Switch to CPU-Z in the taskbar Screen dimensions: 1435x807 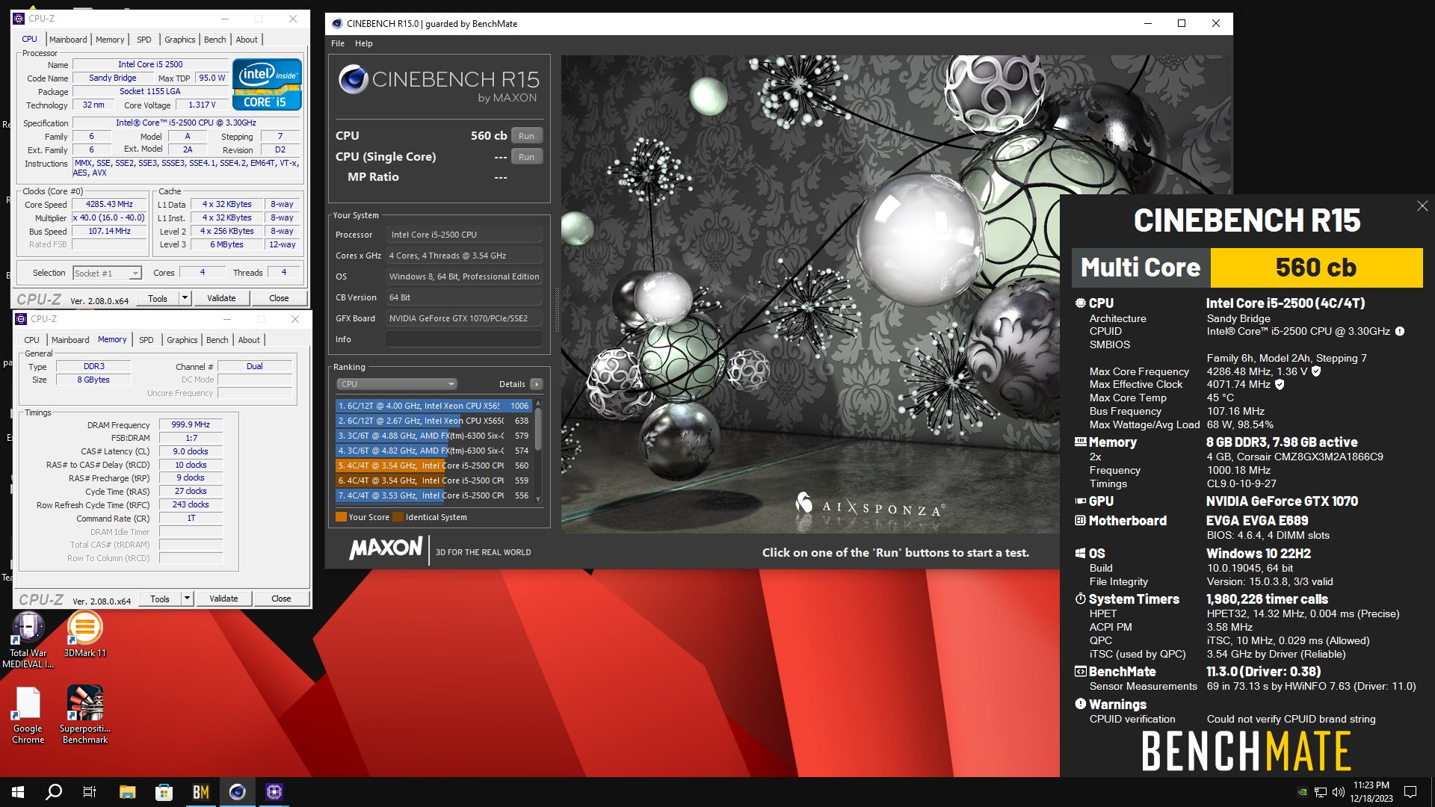[x=274, y=792]
